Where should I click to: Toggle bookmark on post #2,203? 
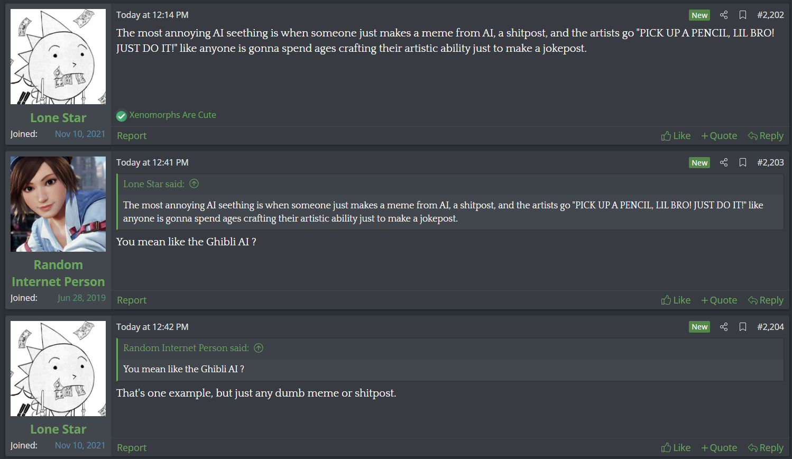[x=743, y=162]
